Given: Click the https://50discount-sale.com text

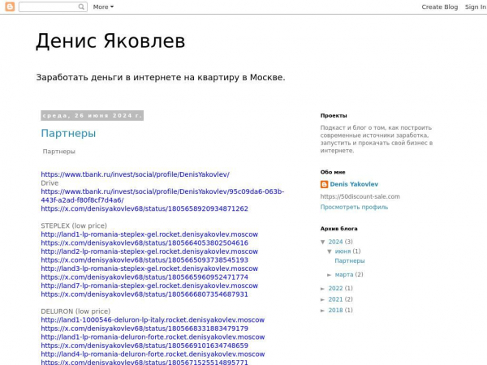Looking at the screenshot, I should (x=360, y=197).
